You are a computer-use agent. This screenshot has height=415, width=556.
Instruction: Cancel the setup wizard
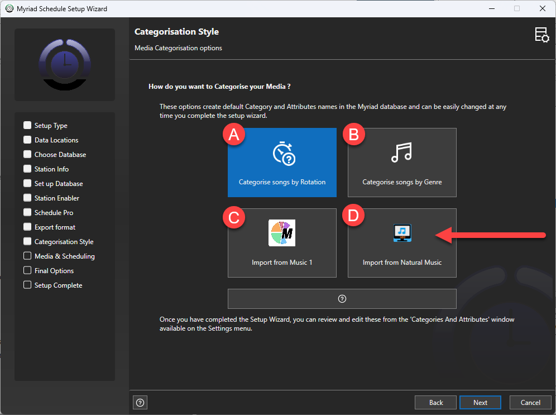[x=530, y=403]
